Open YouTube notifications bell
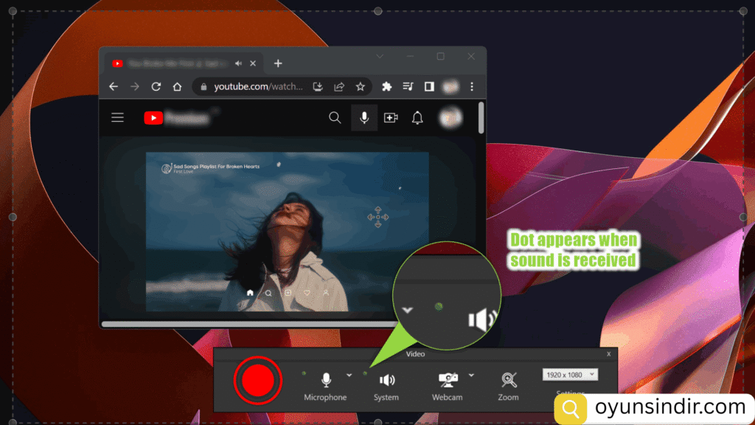755x425 pixels. pyautogui.click(x=417, y=117)
